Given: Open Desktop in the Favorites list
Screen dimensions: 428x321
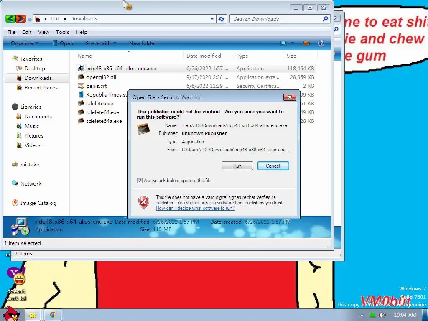Looking at the screenshot, I should click(x=35, y=68).
